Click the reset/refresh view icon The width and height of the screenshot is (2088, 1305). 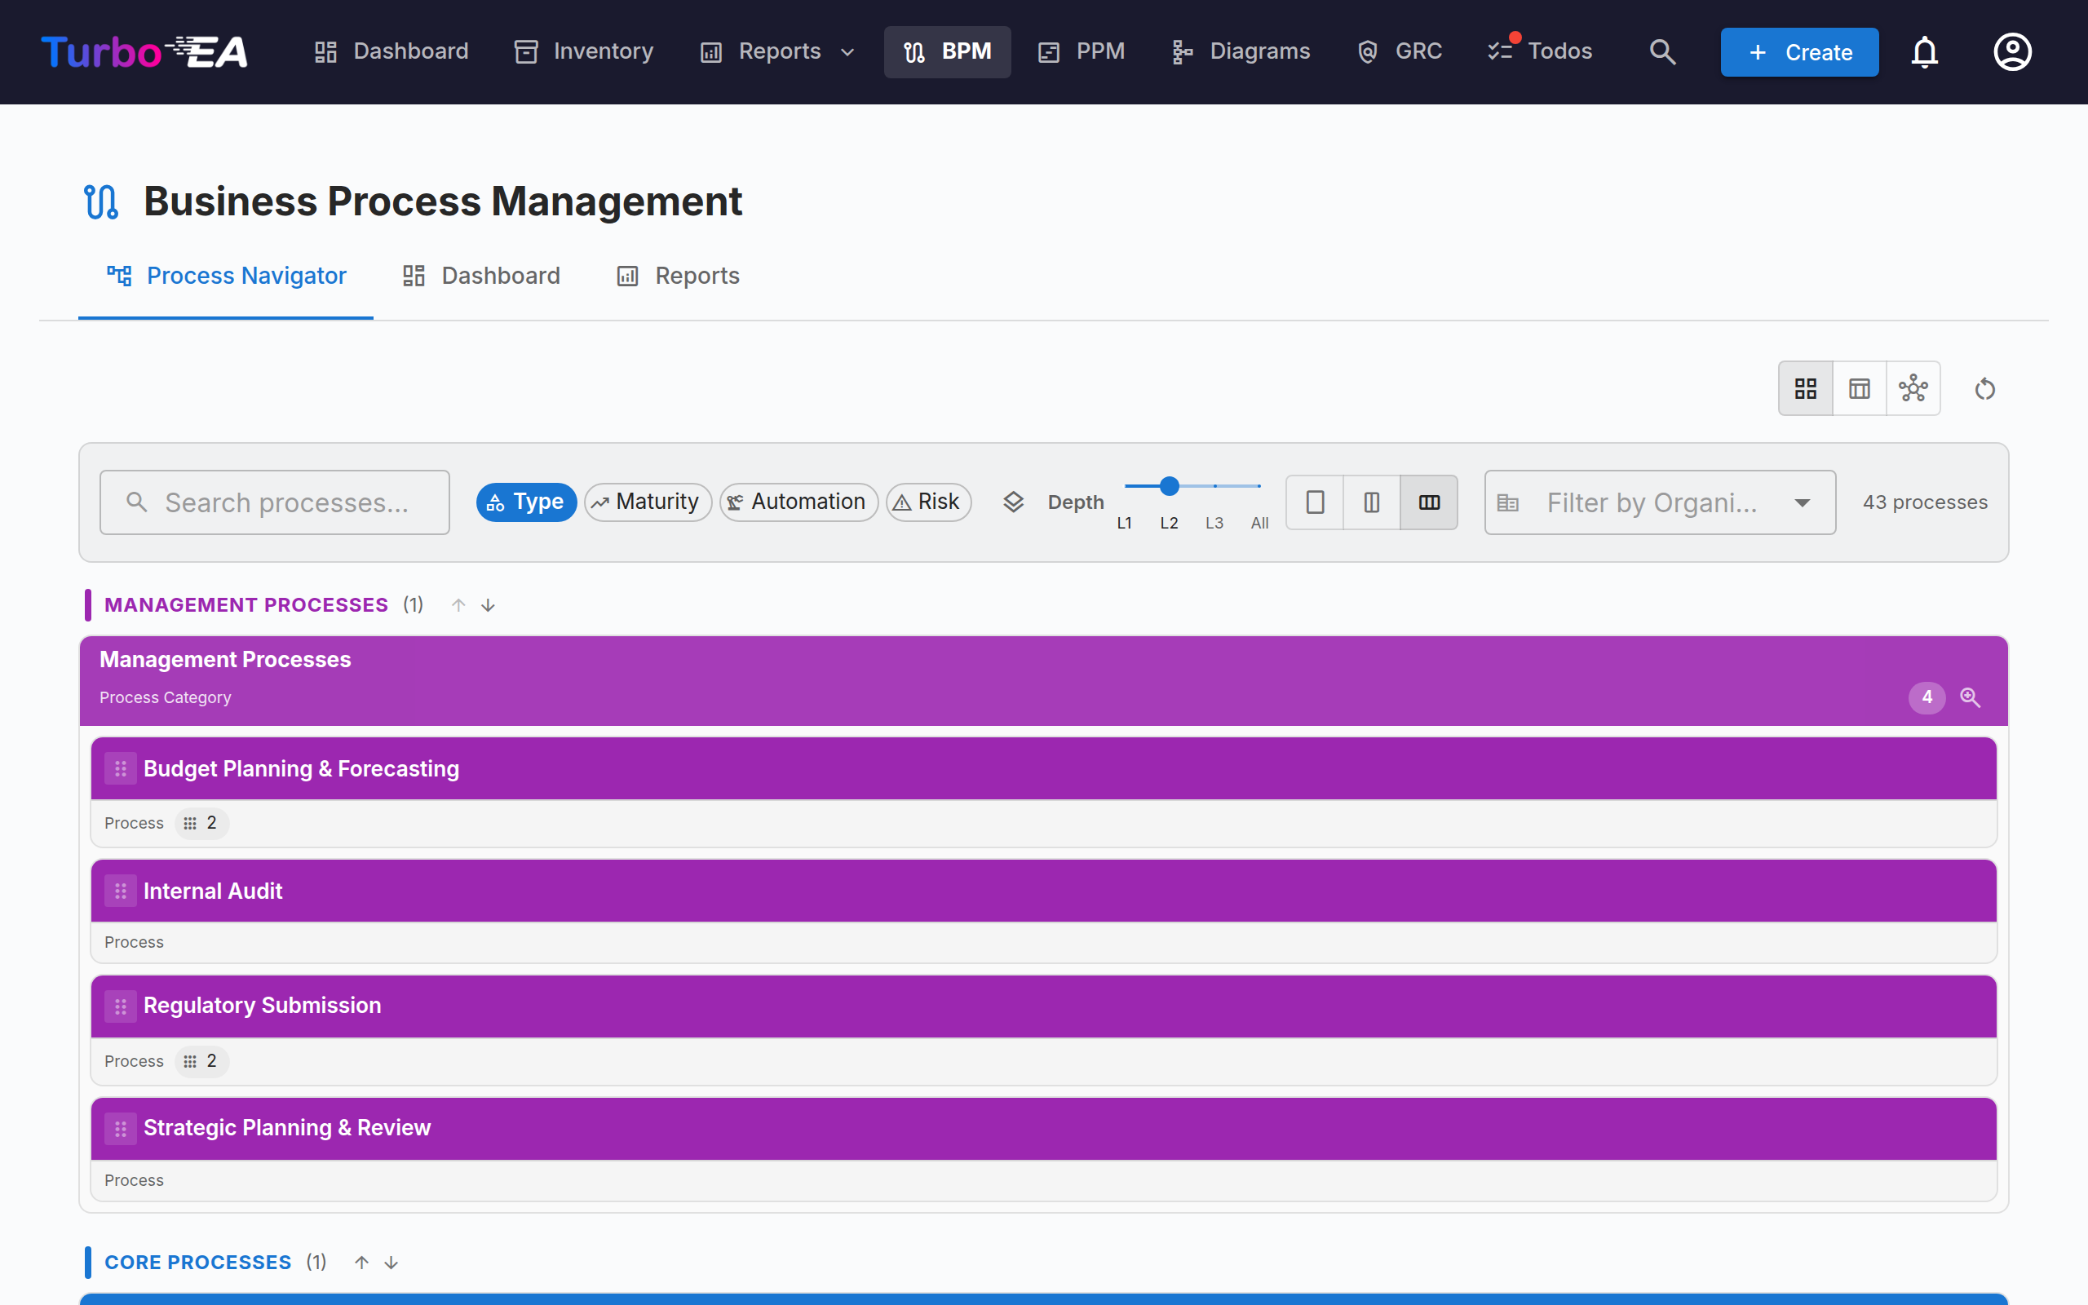click(x=1984, y=389)
